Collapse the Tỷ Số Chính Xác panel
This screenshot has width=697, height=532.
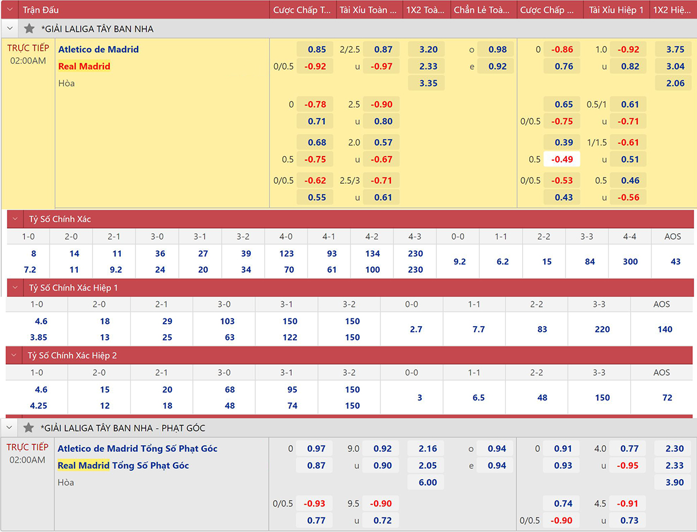(16, 219)
